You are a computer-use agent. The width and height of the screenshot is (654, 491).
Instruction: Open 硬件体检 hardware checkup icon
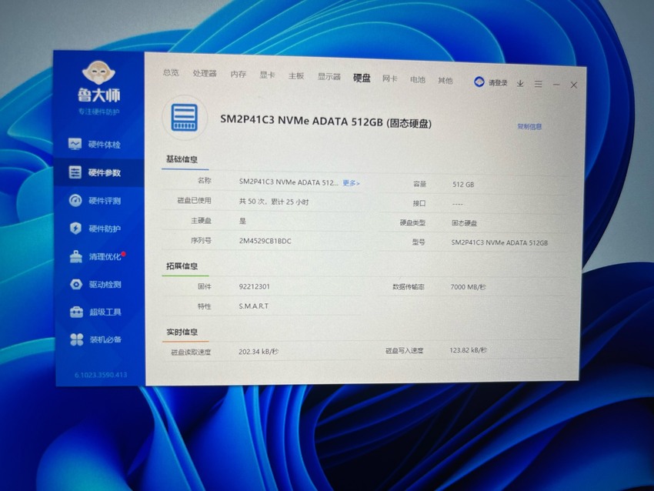point(75,144)
